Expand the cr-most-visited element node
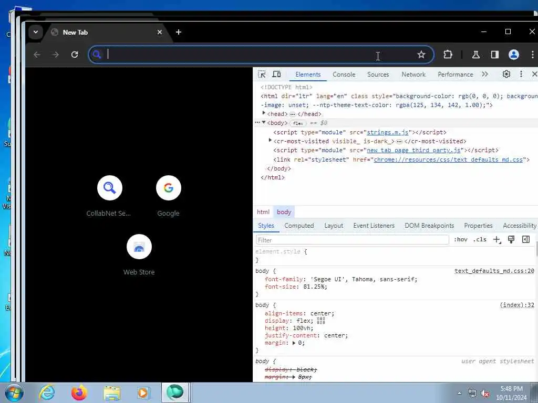 click(x=270, y=141)
